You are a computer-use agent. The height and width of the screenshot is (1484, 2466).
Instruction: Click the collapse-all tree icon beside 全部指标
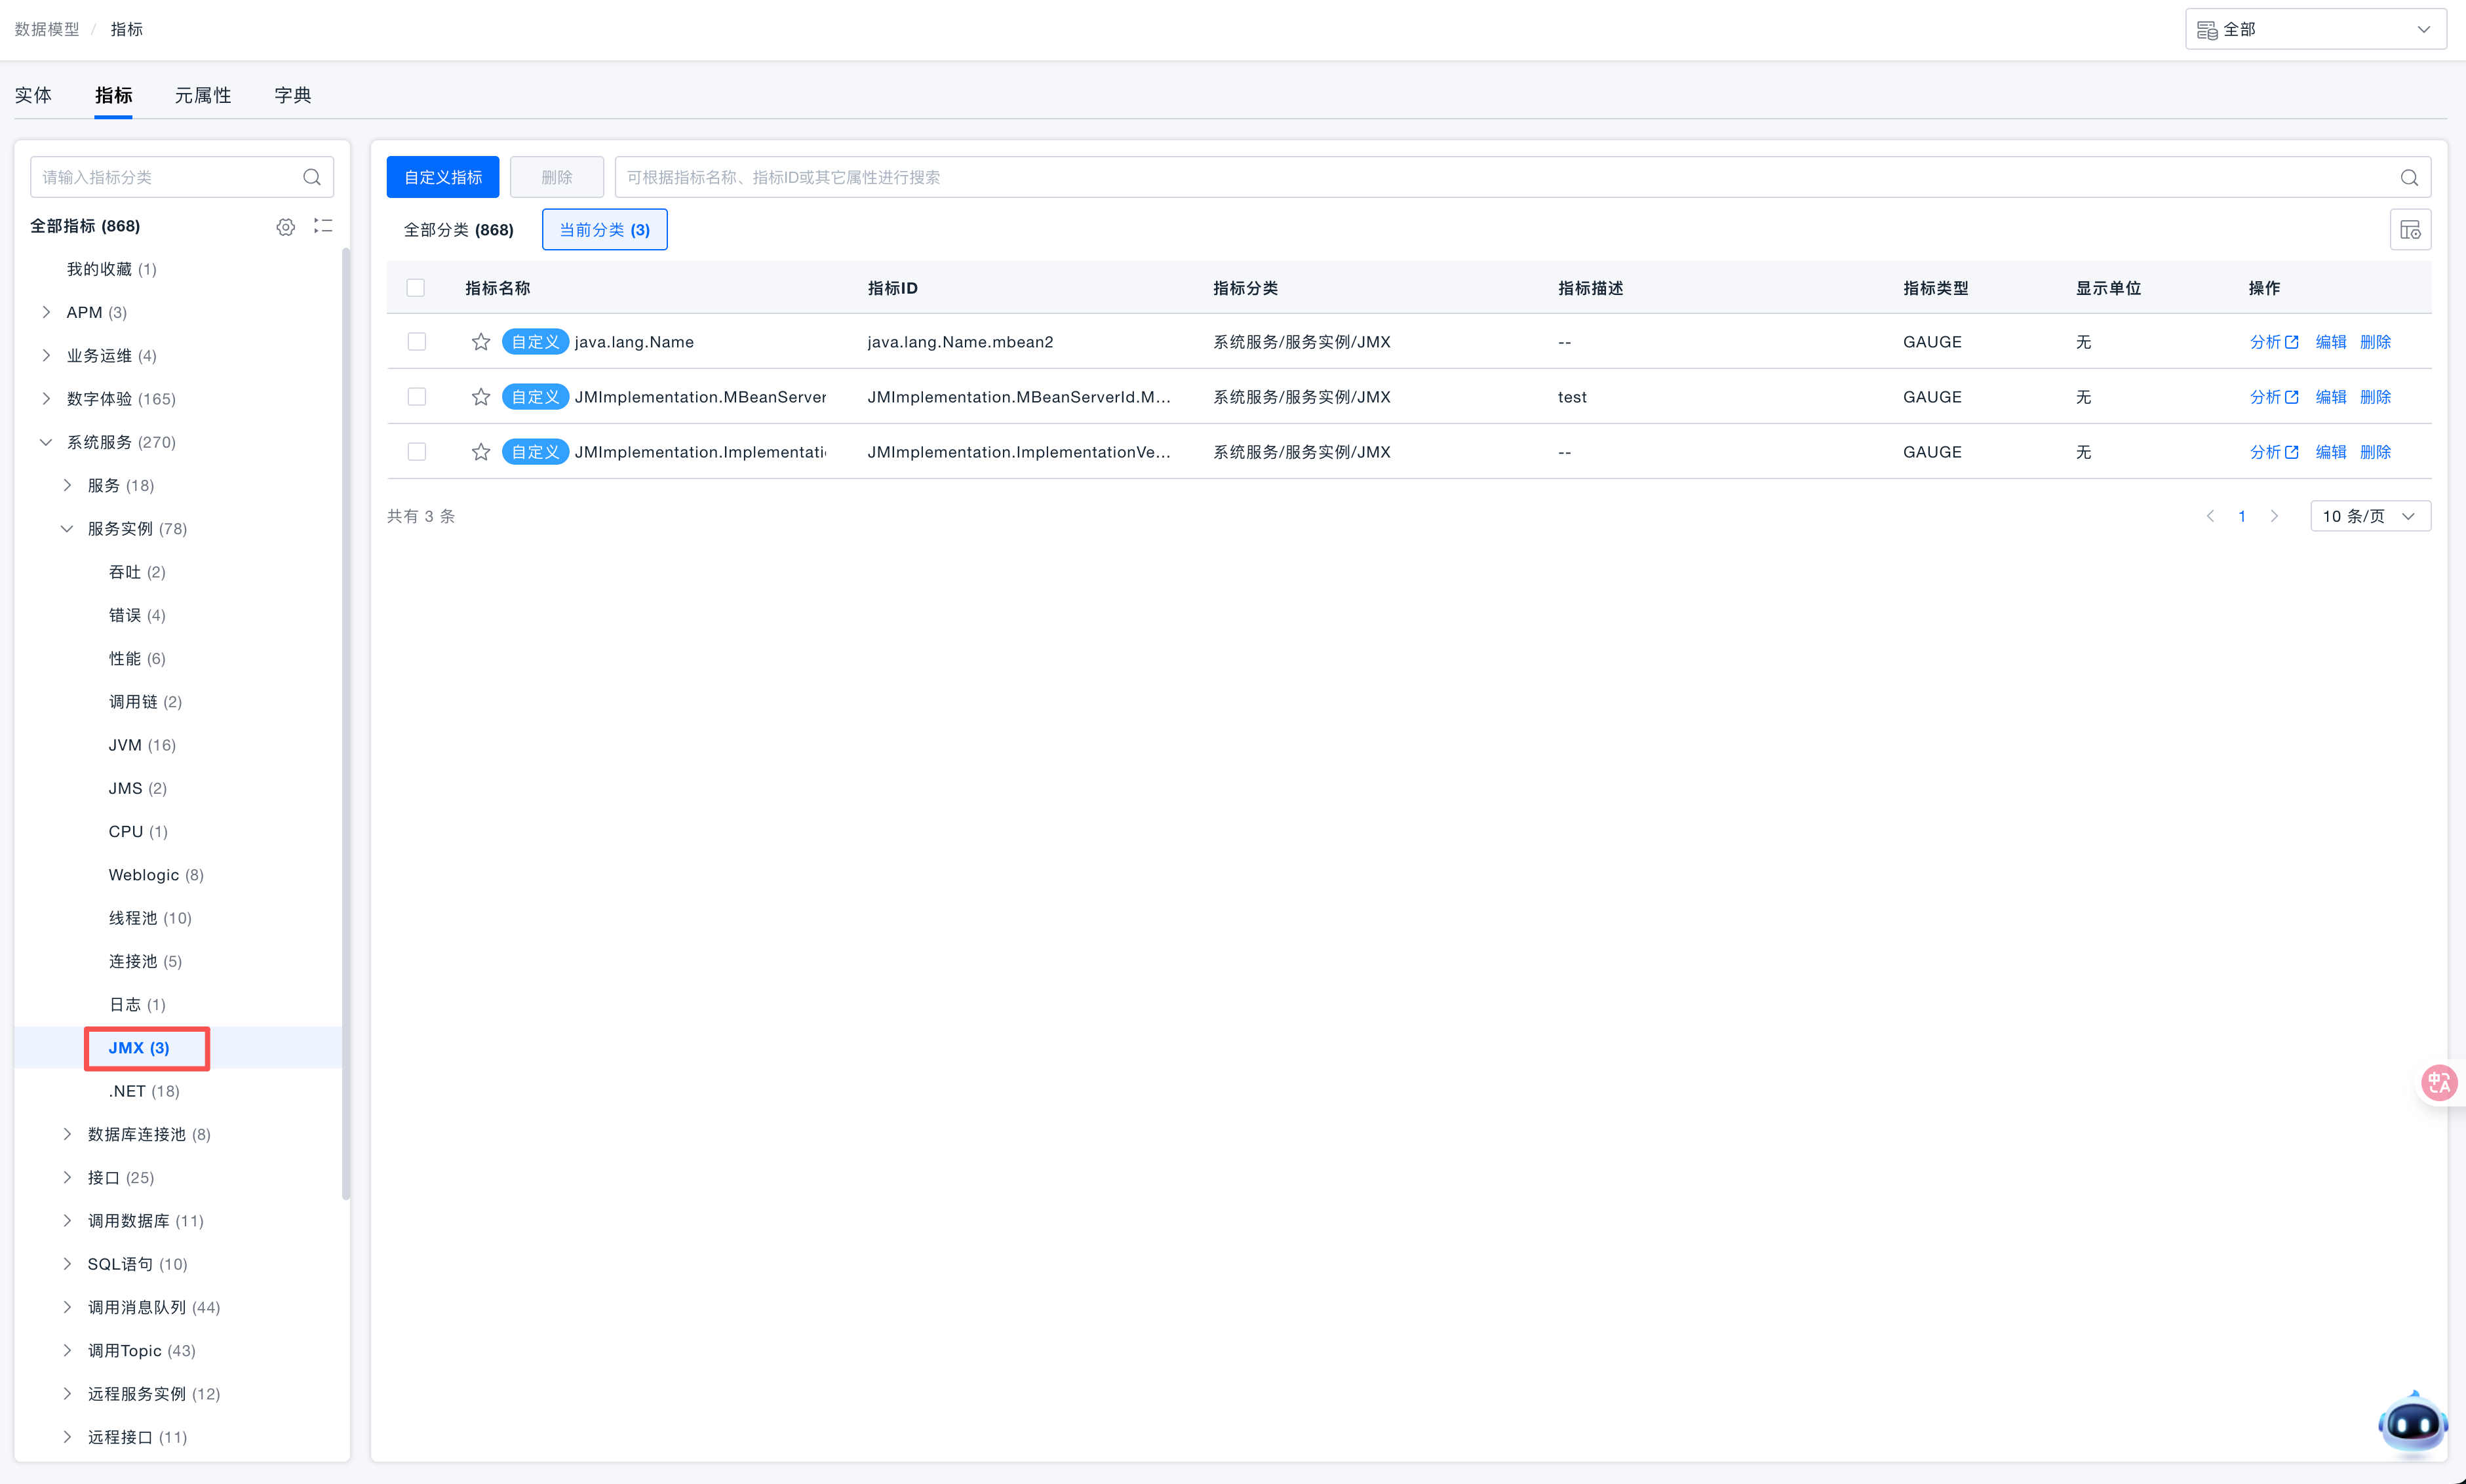coord(323,226)
